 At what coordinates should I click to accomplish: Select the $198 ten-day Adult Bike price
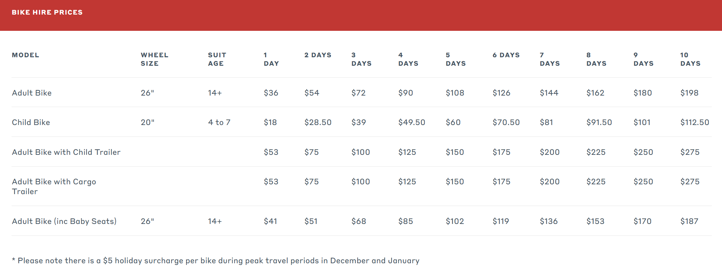[689, 93]
